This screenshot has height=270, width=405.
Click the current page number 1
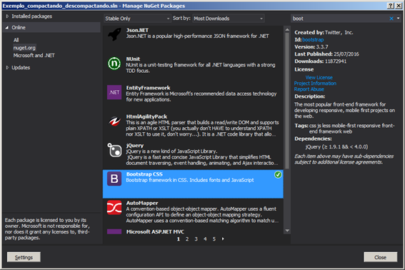pyautogui.click(x=179, y=239)
